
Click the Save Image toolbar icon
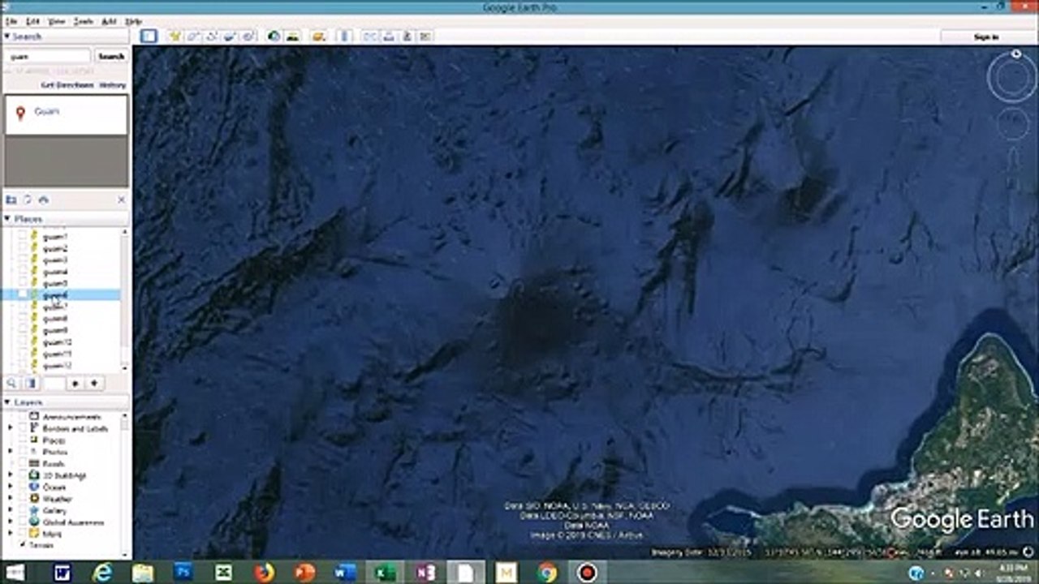tap(407, 36)
